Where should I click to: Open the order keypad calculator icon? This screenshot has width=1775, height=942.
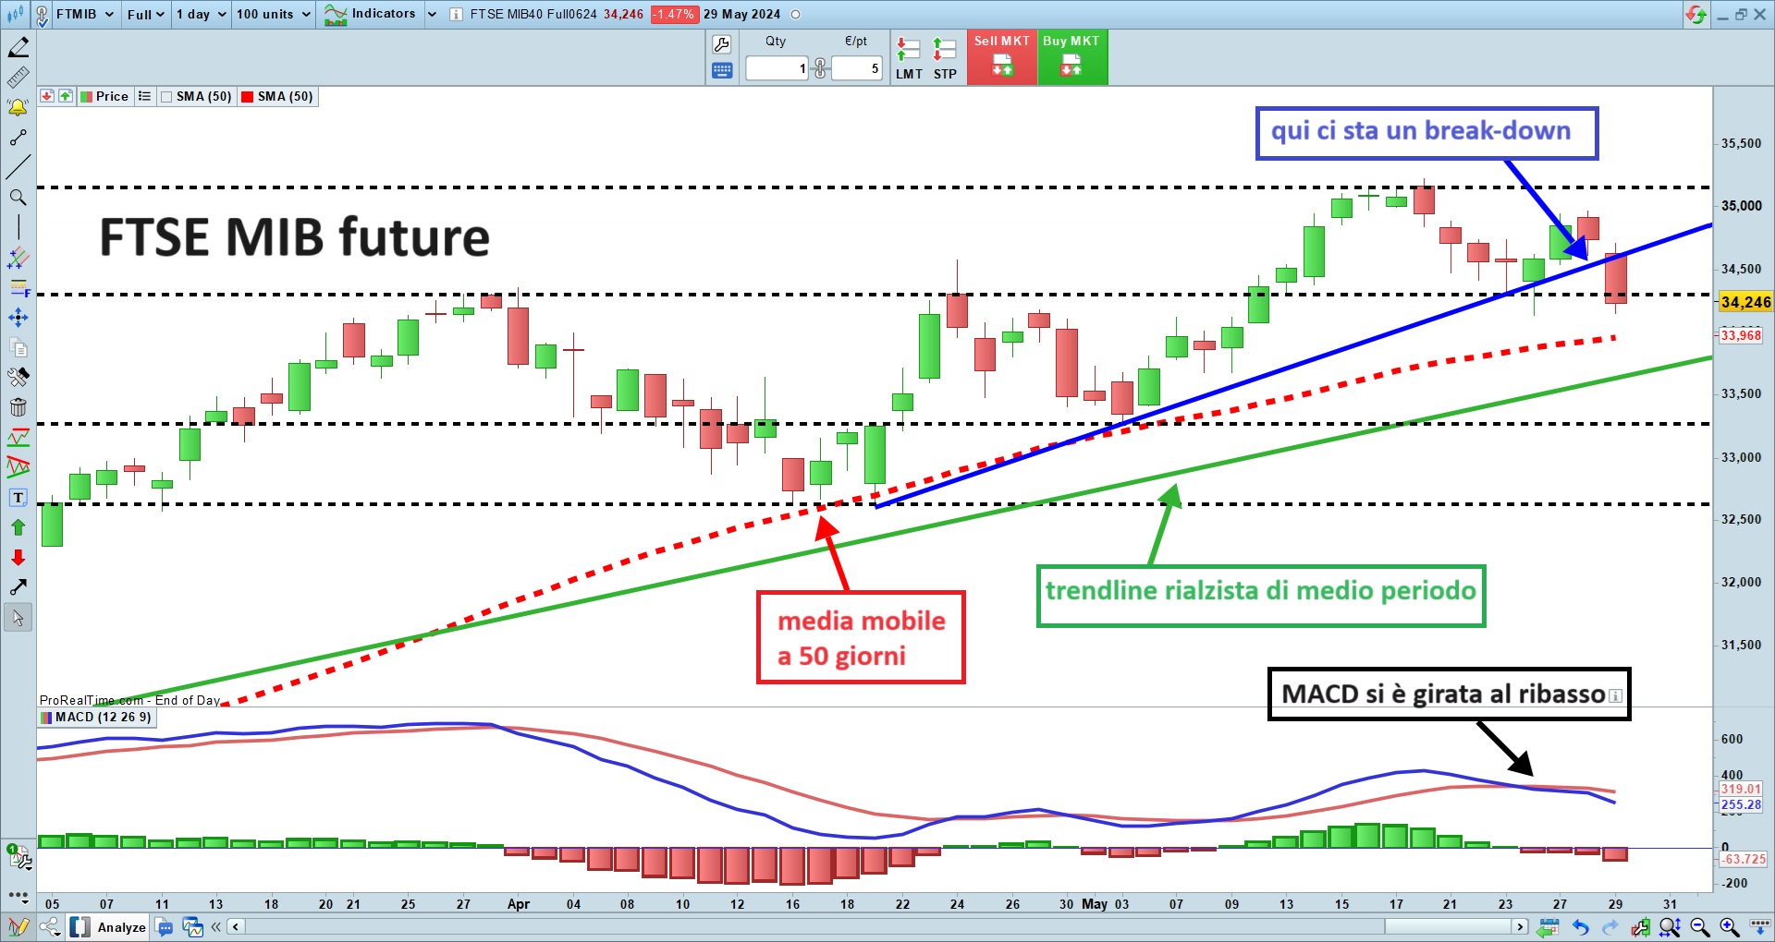click(x=722, y=70)
